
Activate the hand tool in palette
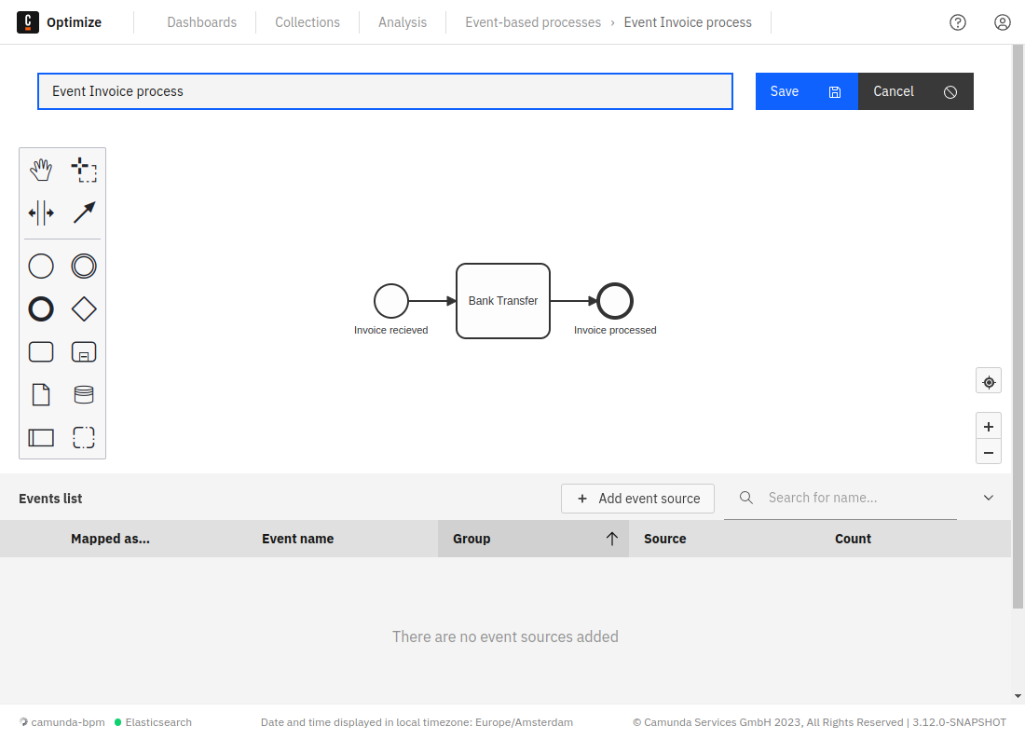(41, 170)
